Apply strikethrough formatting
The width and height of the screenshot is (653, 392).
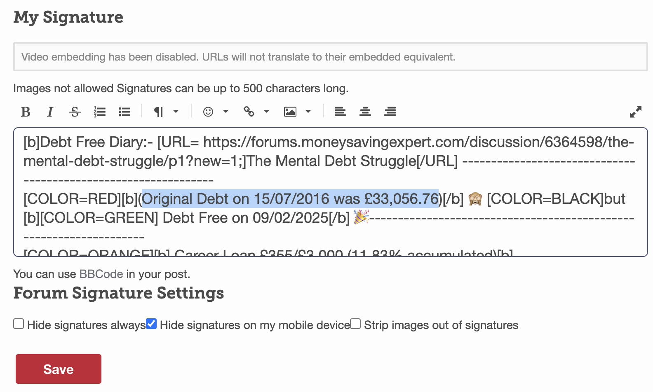(75, 112)
